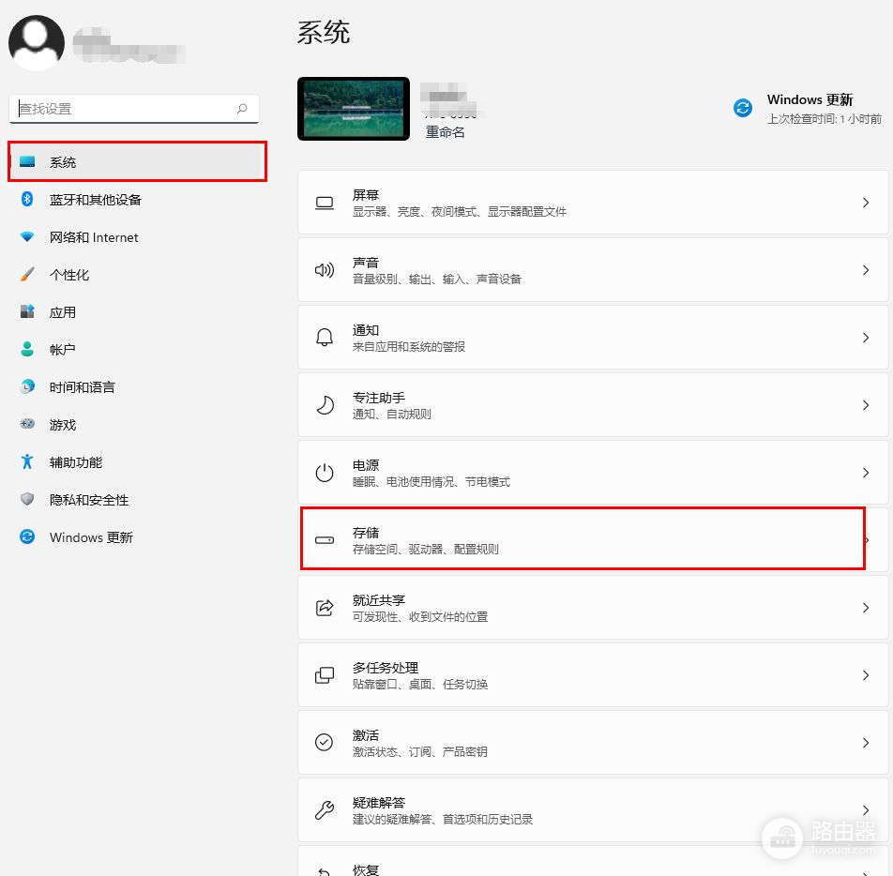Screen dimensions: 893x876
Task: Open the 存储 storage settings
Action: (582, 540)
